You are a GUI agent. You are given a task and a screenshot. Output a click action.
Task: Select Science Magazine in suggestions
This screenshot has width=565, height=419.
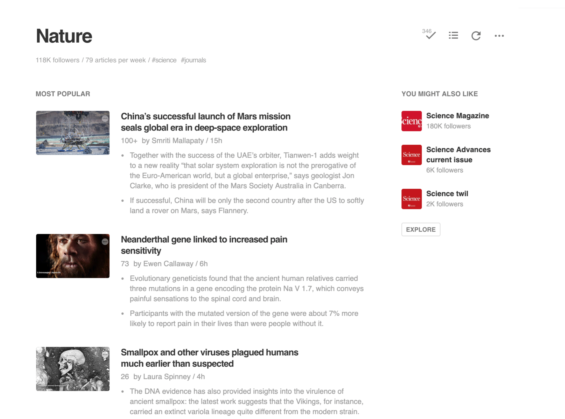(458, 116)
